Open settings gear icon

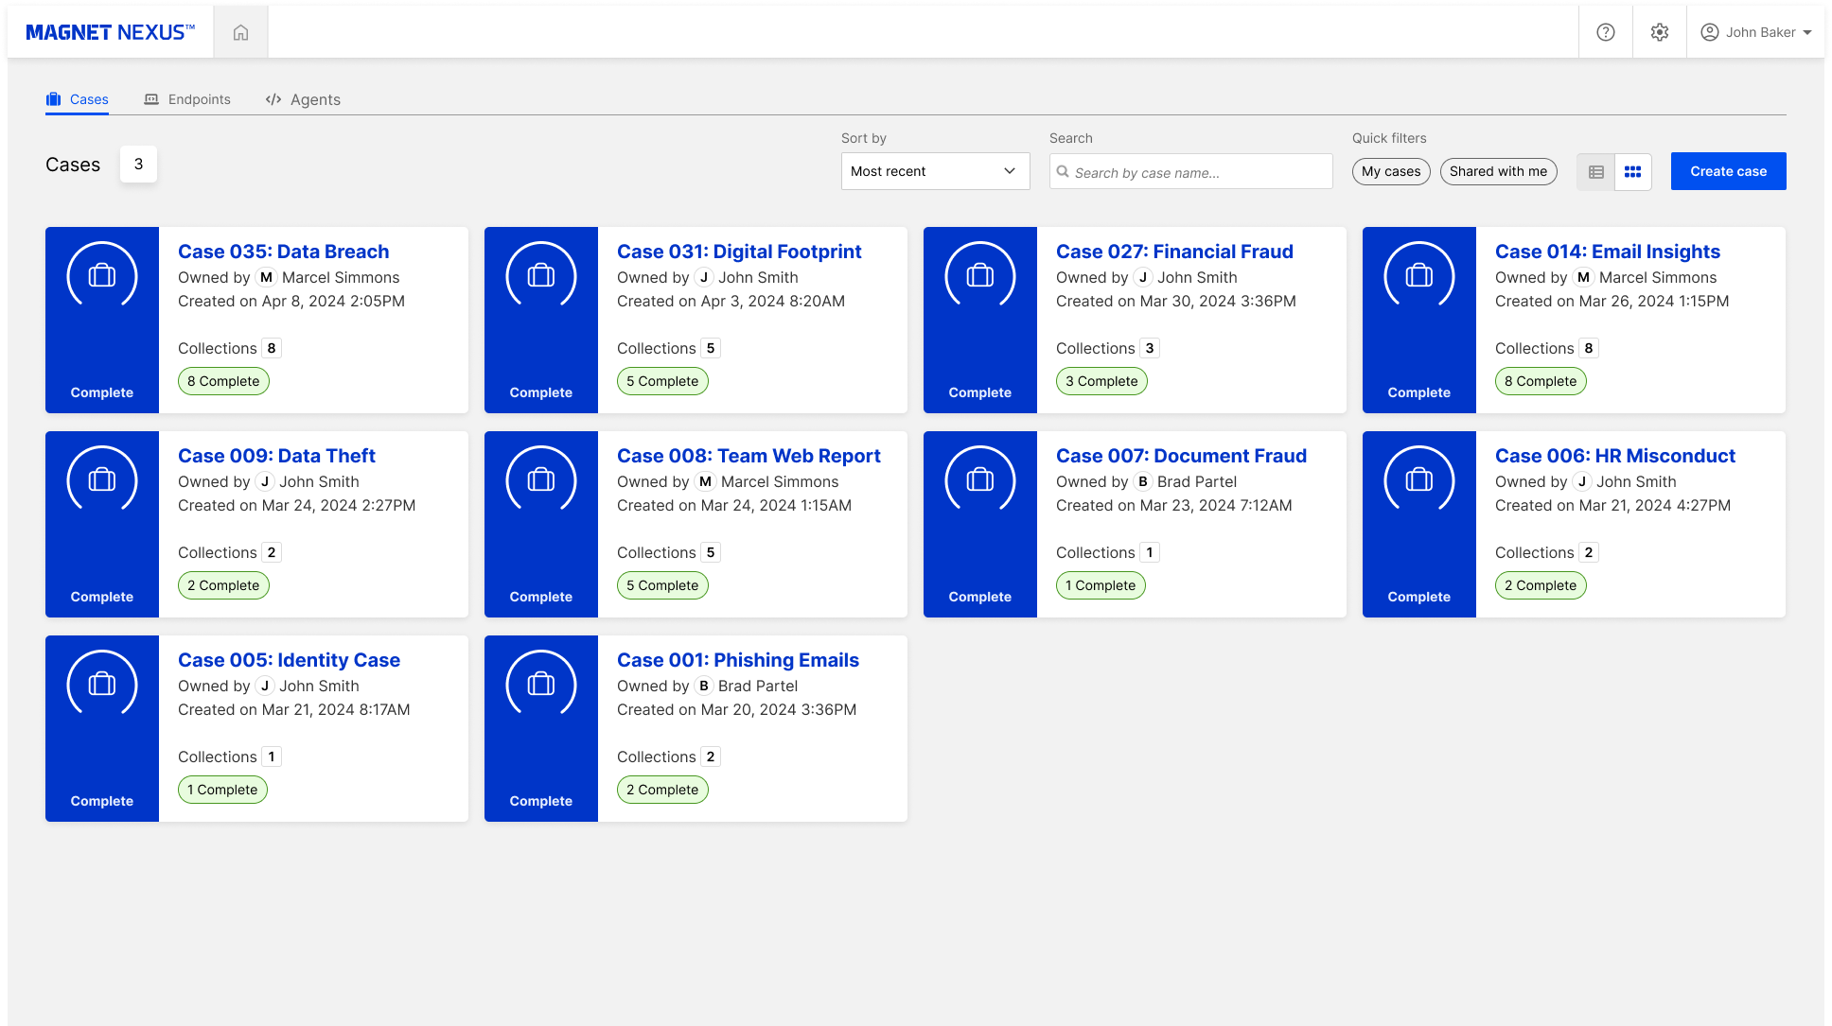[1660, 32]
